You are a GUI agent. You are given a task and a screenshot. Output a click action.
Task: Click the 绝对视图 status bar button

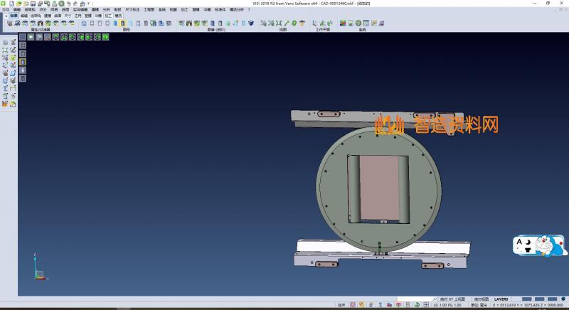[x=482, y=299]
